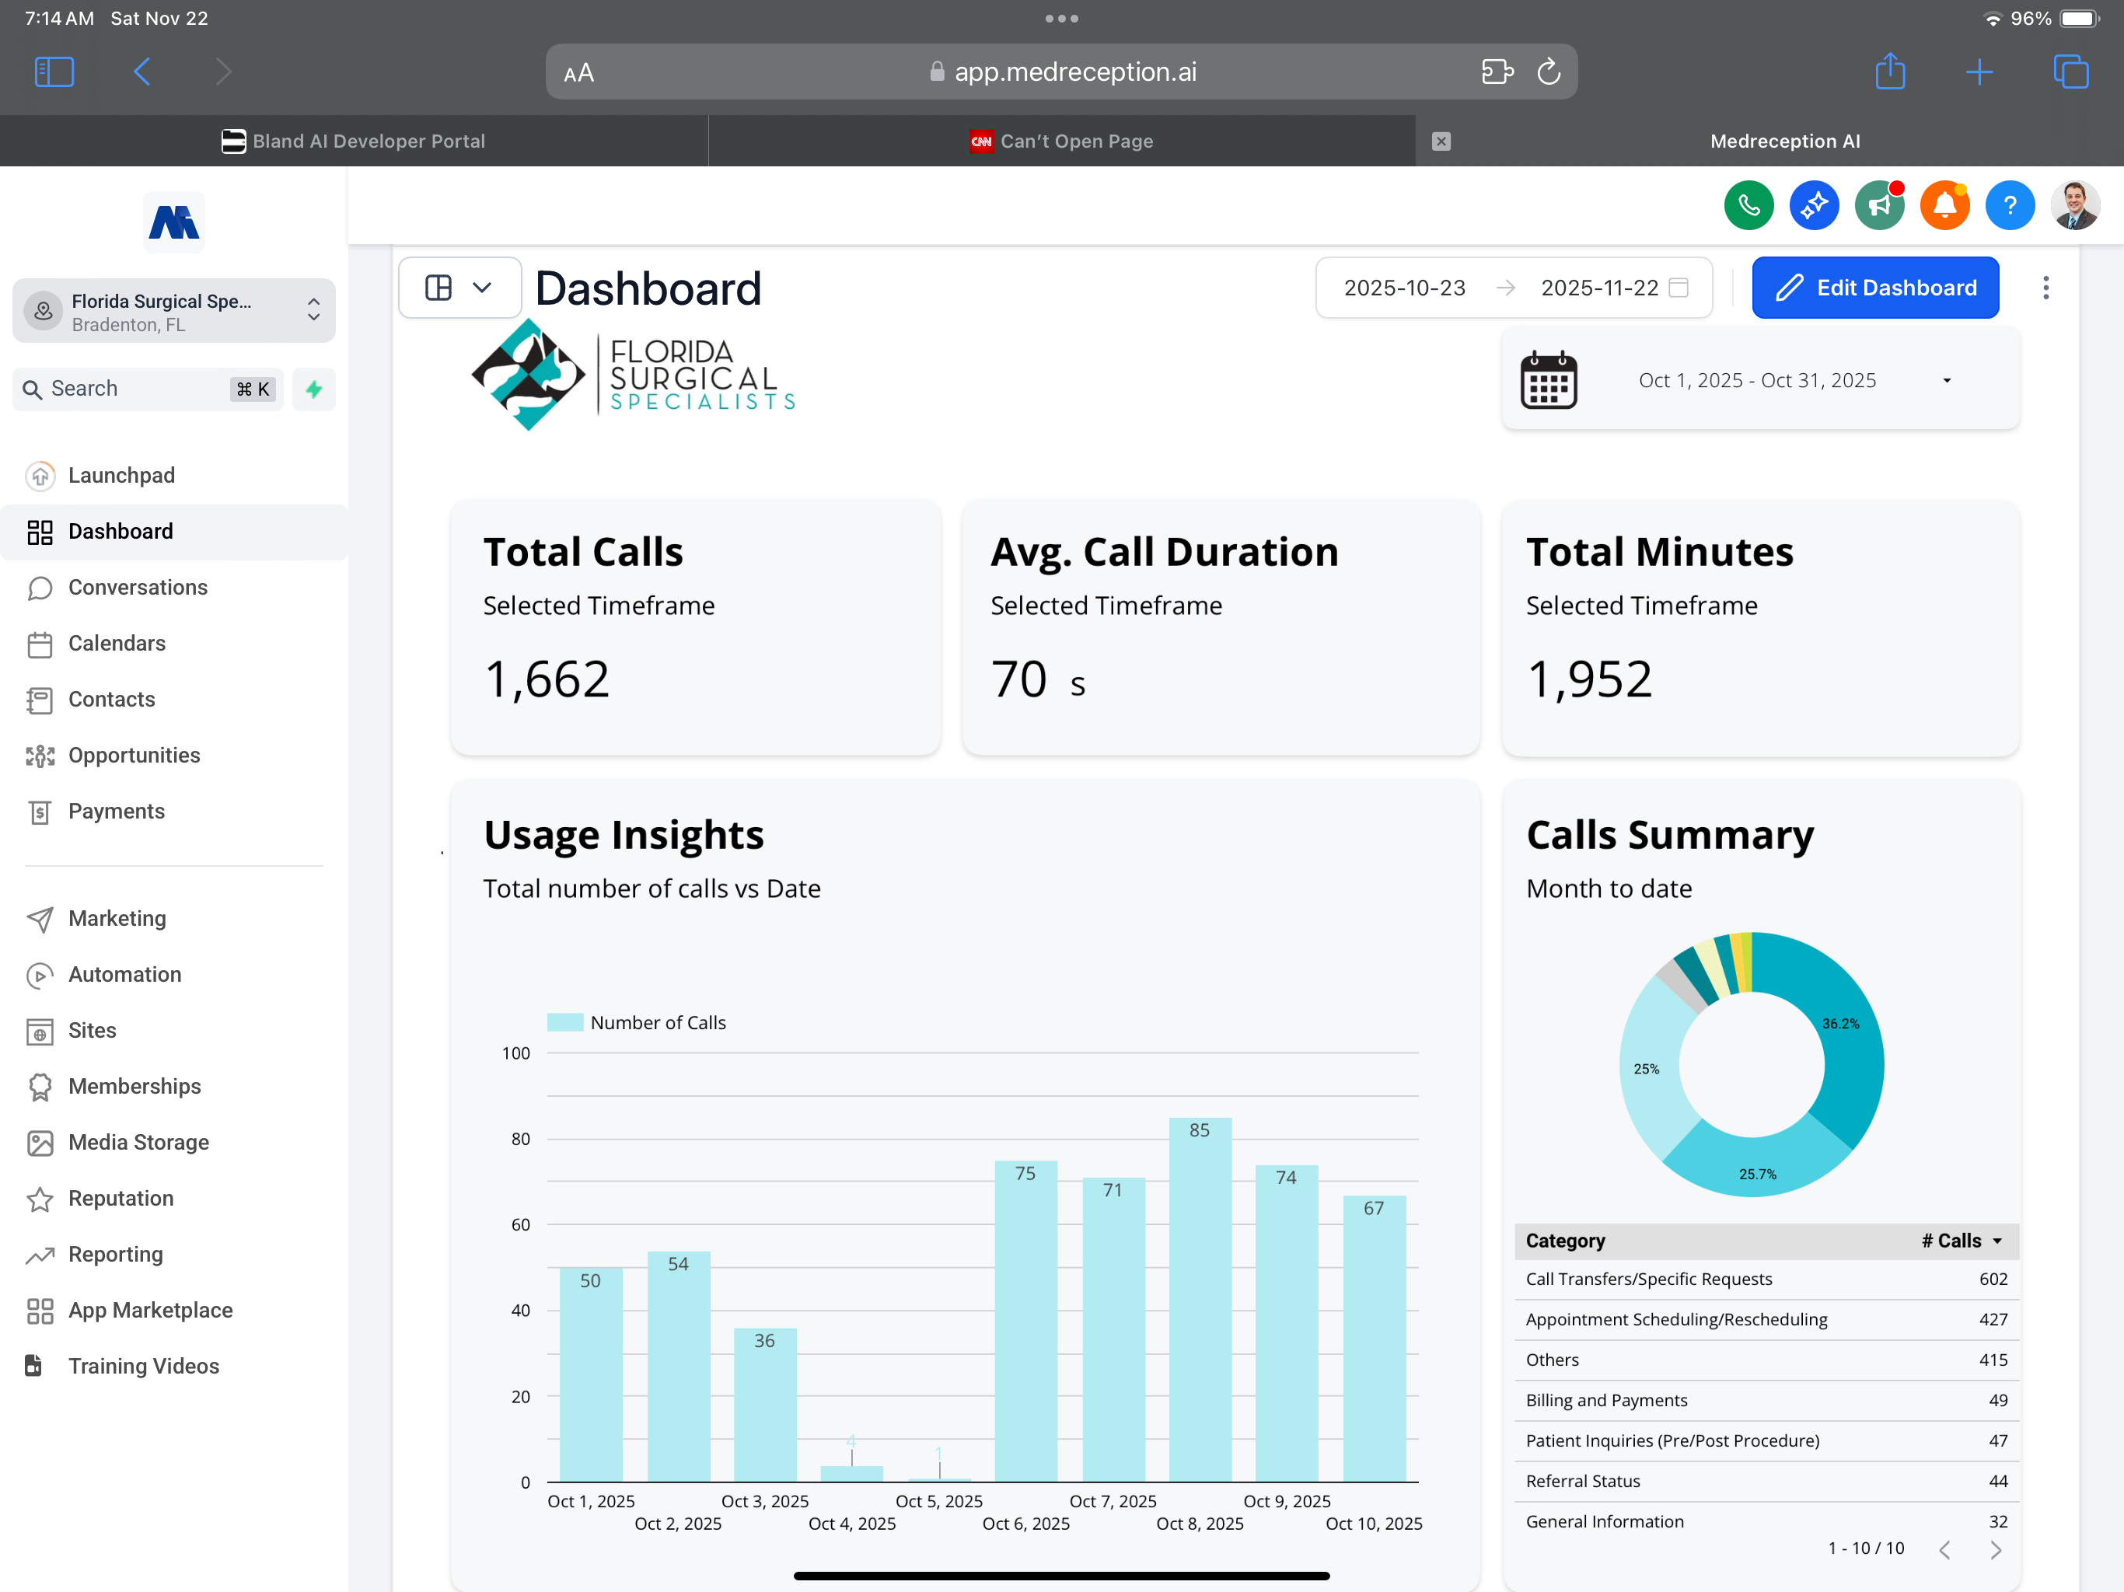This screenshot has width=2124, height=1592.
Task: Switch to Bland AI Developer Portal tab
Action: point(354,141)
